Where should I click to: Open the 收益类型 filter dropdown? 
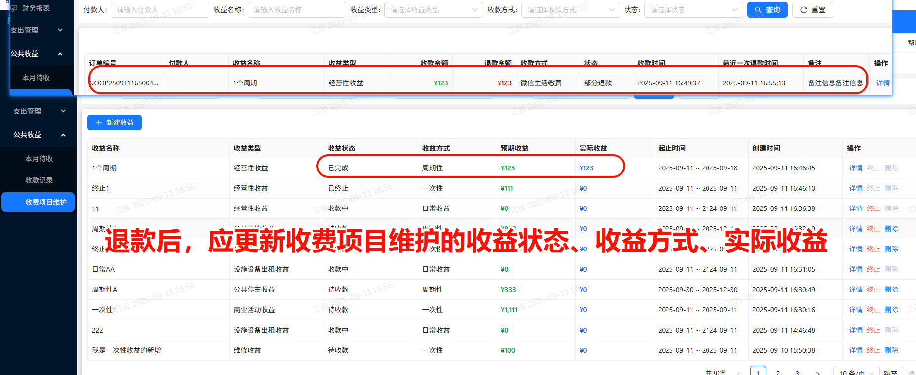point(433,10)
